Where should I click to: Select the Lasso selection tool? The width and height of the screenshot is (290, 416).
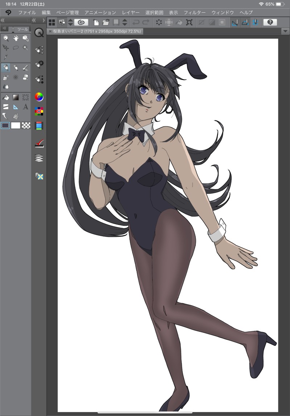point(16,48)
